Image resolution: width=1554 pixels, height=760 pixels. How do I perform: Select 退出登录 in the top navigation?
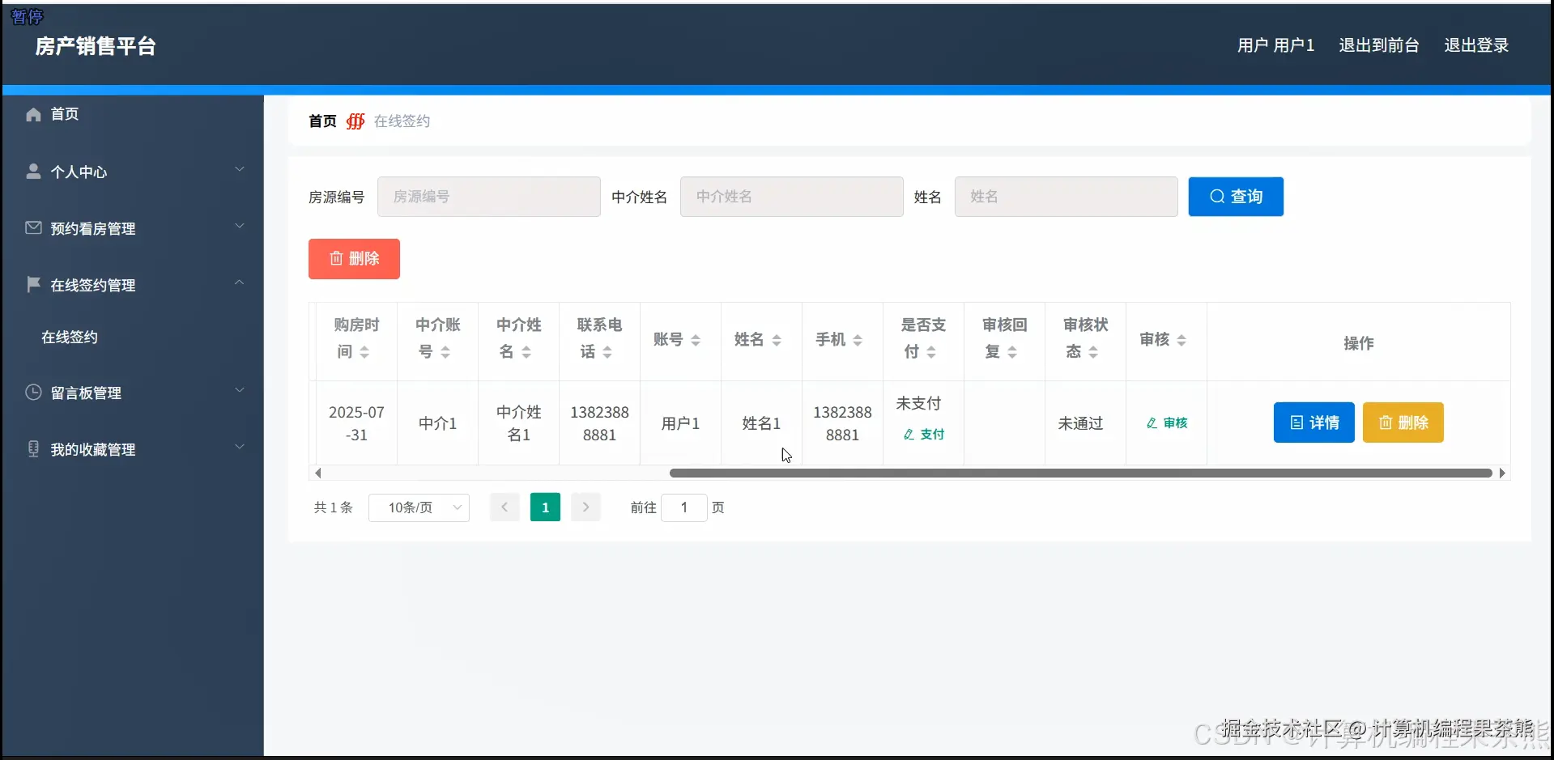pyautogui.click(x=1475, y=45)
